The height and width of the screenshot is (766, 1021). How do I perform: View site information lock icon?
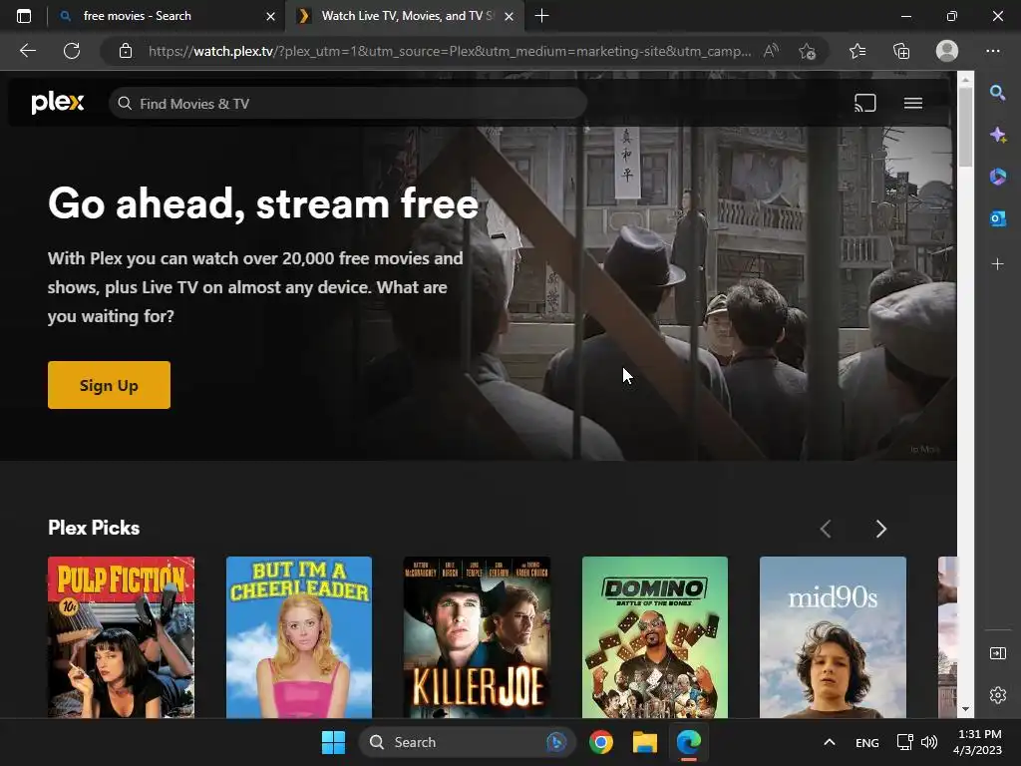(x=126, y=51)
